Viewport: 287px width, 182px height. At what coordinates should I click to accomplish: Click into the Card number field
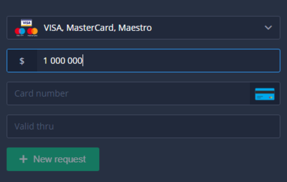pyautogui.click(x=128, y=93)
